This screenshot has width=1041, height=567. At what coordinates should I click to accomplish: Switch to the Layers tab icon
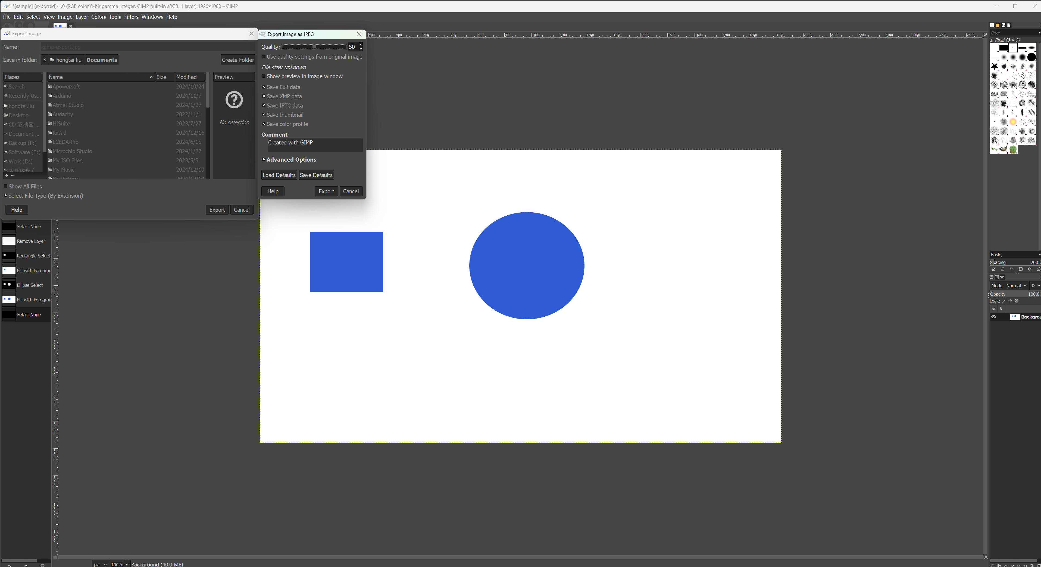coord(992,277)
